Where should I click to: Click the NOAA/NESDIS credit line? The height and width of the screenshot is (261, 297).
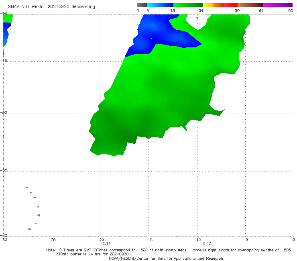[166, 258]
